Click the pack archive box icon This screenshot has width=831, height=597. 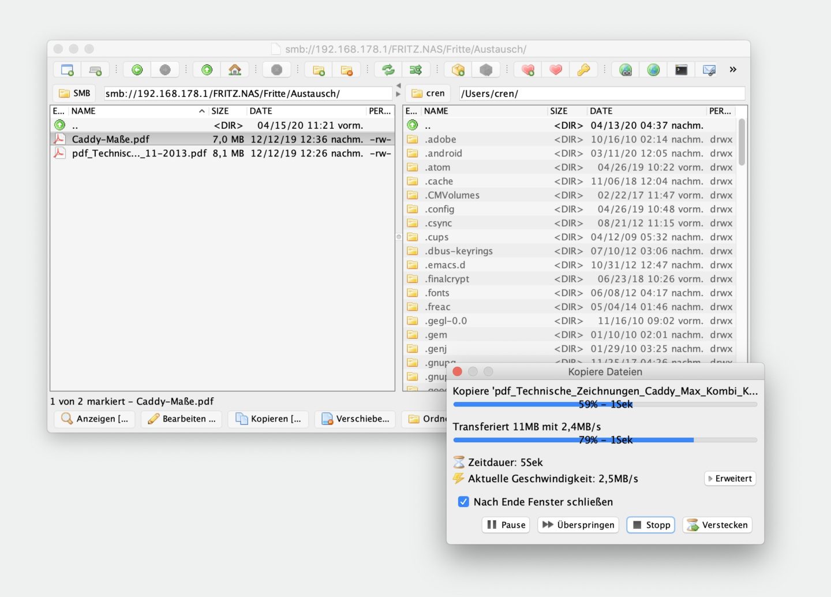click(x=458, y=70)
